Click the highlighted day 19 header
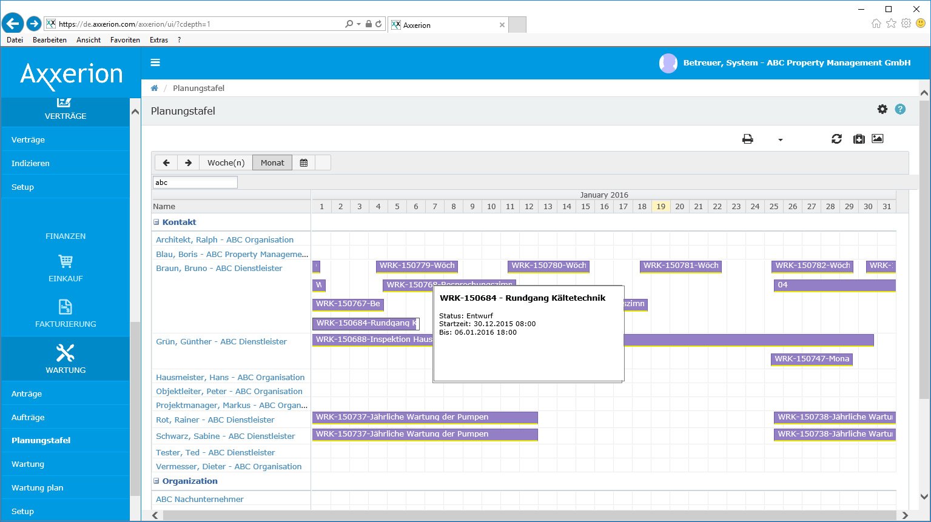Viewport: 931px width, 522px height. [660, 206]
